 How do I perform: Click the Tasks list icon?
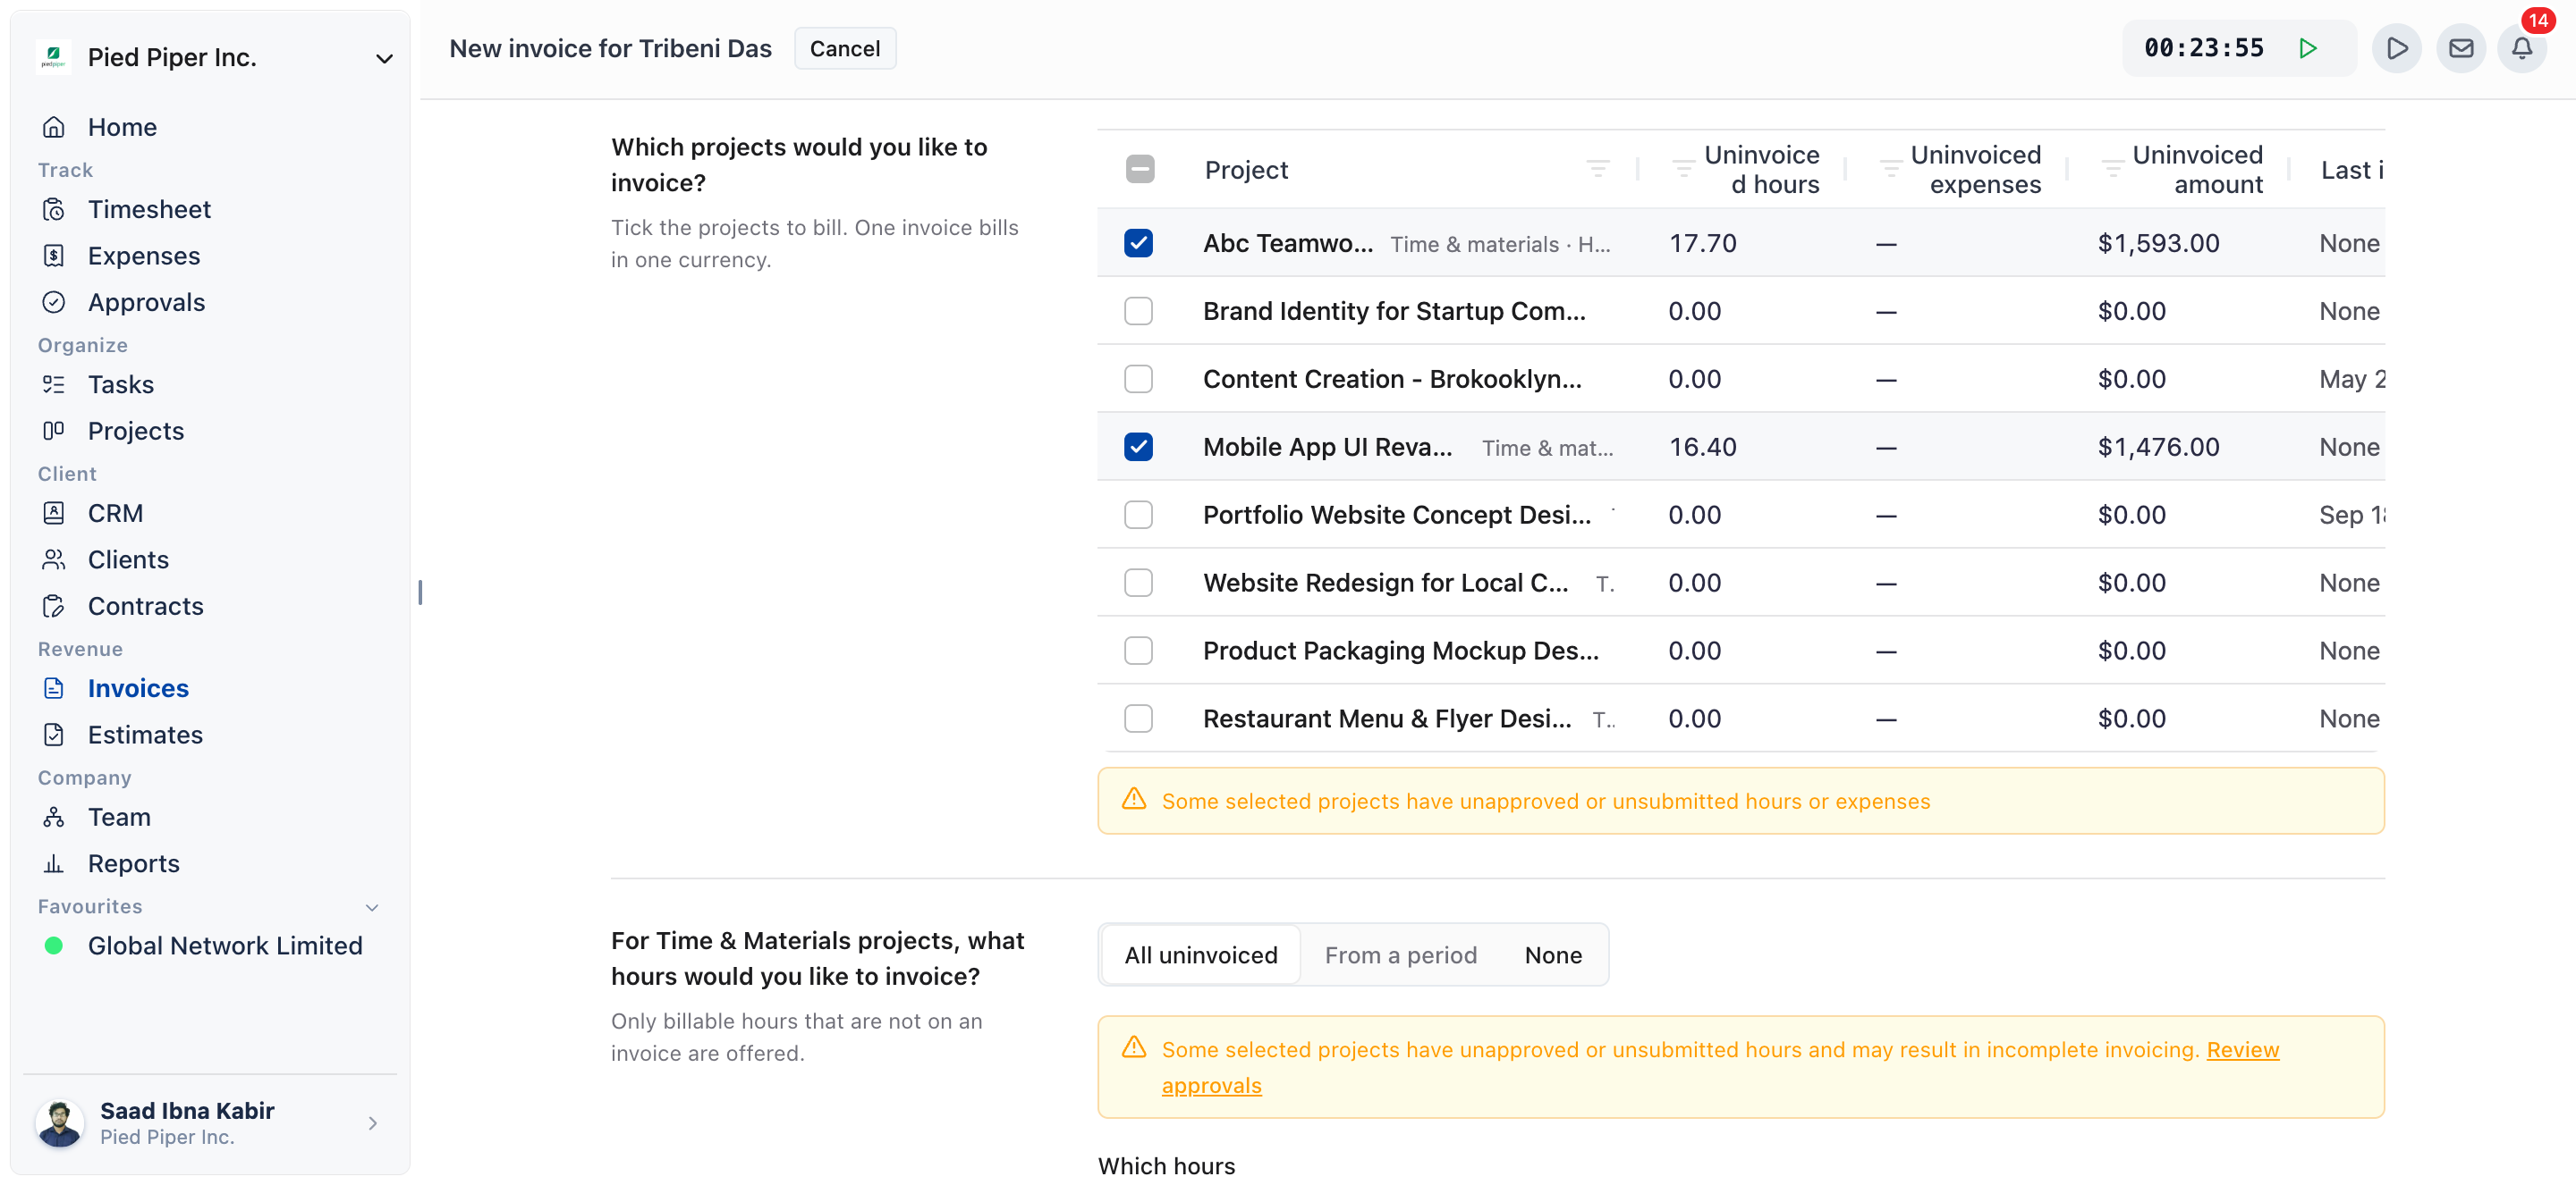click(54, 383)
